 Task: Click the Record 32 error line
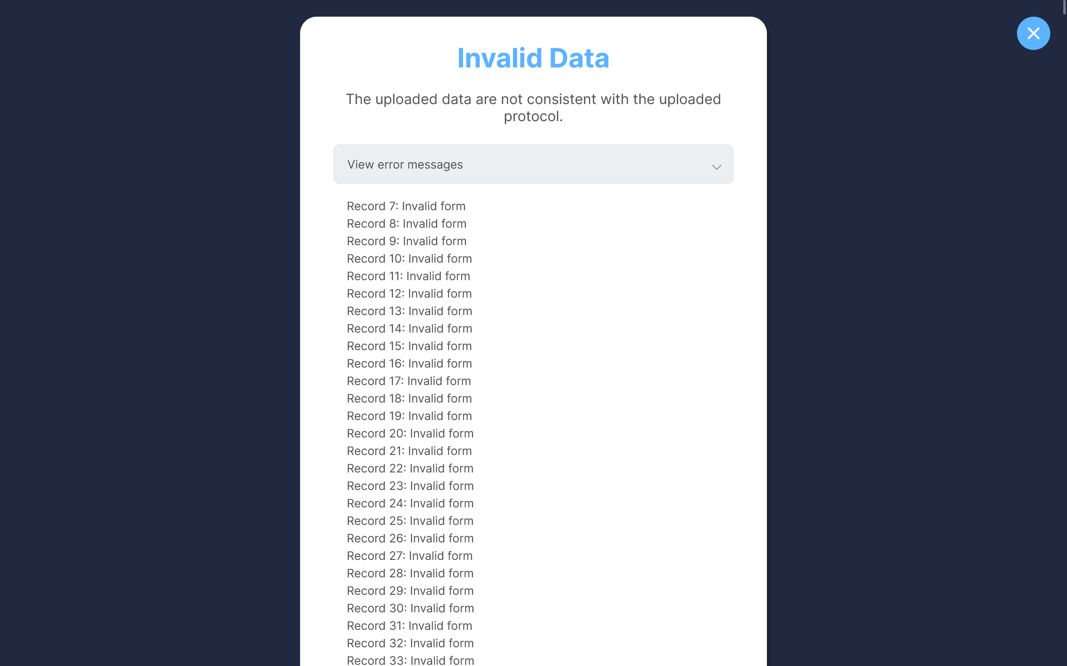point(410,643)
